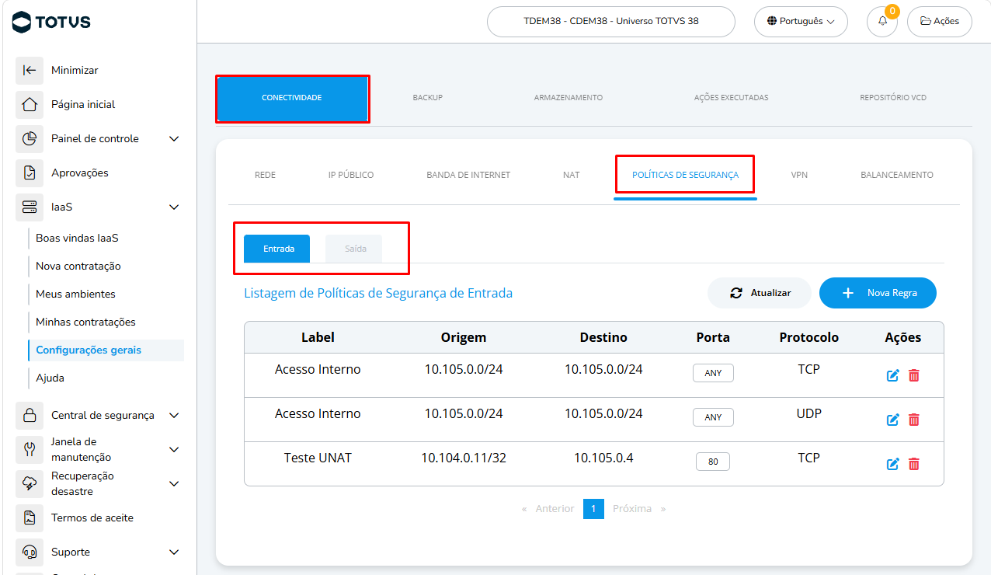Screen dimensions: 991x575
Task: Delete the Teste UNAT rule
Action: [x=914, y=464]
